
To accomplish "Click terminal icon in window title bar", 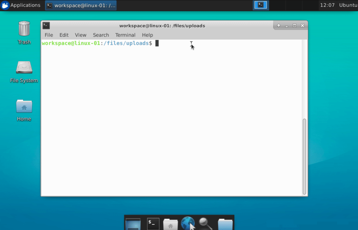I will (46, 26).
